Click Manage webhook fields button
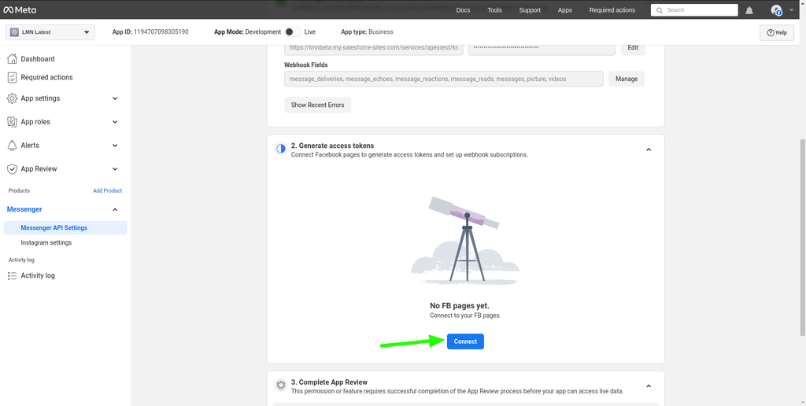 pos(627,79)
